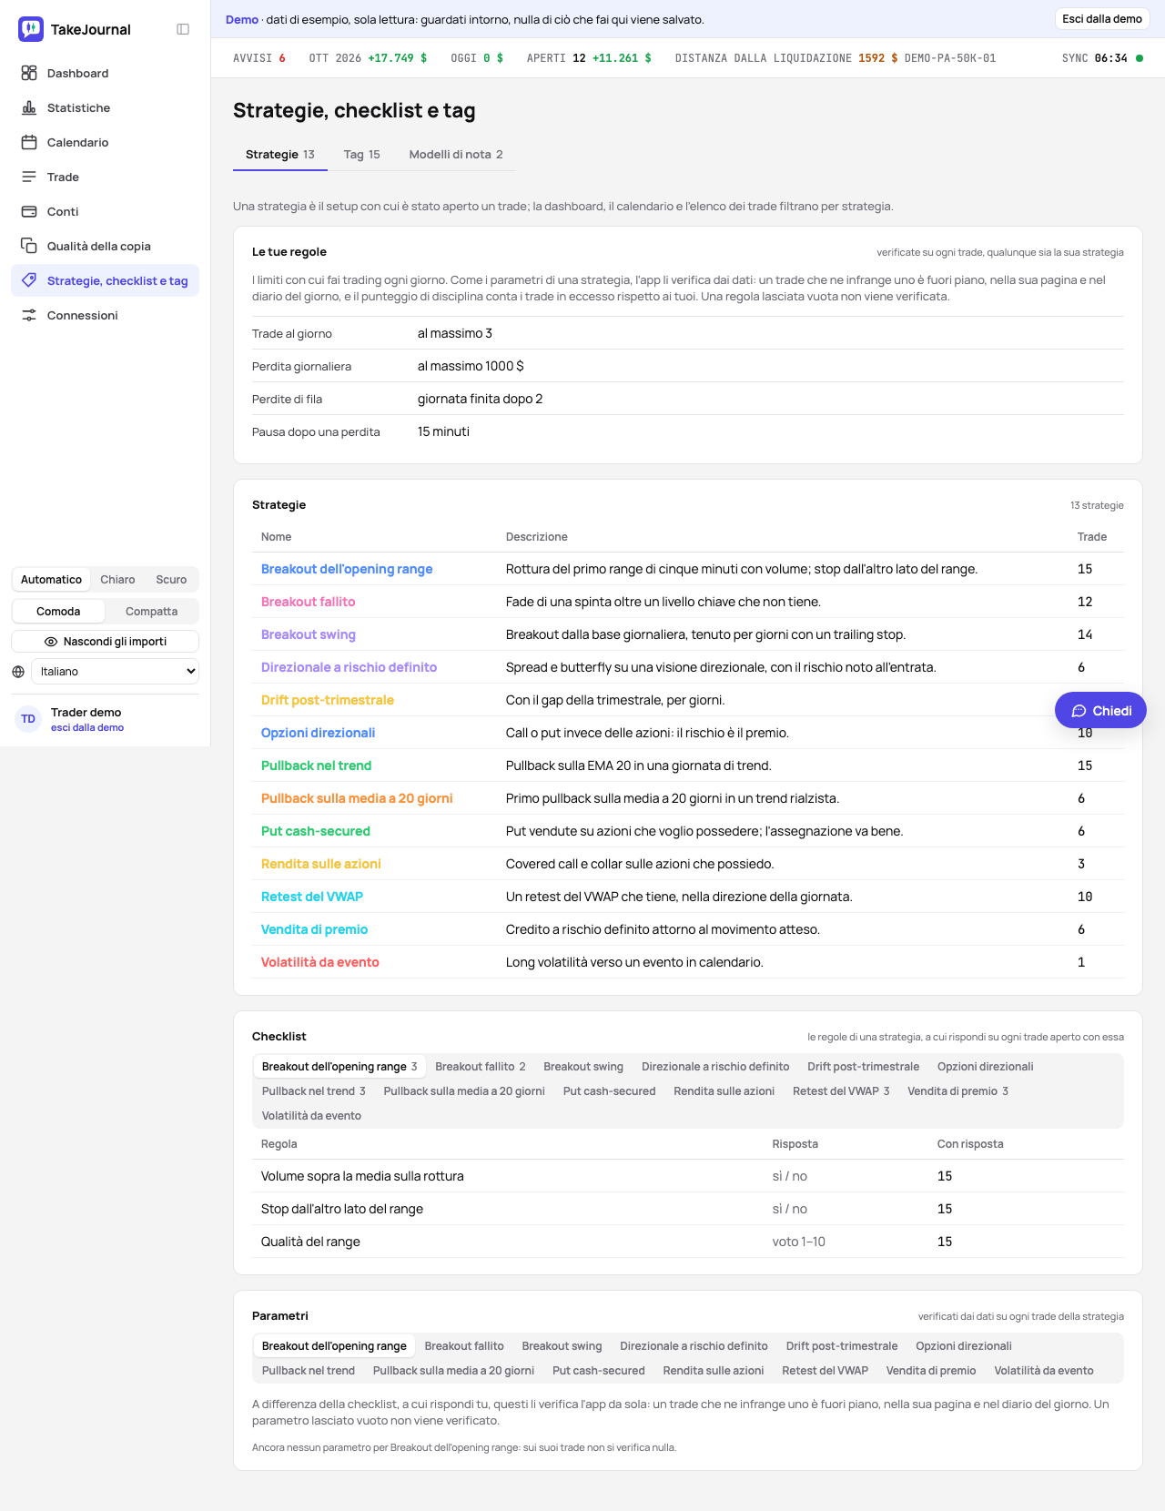The width and height of the screenshot is (1165, 1511).
Task: Open the Italiano language dropdown
Action: (115, 672)
